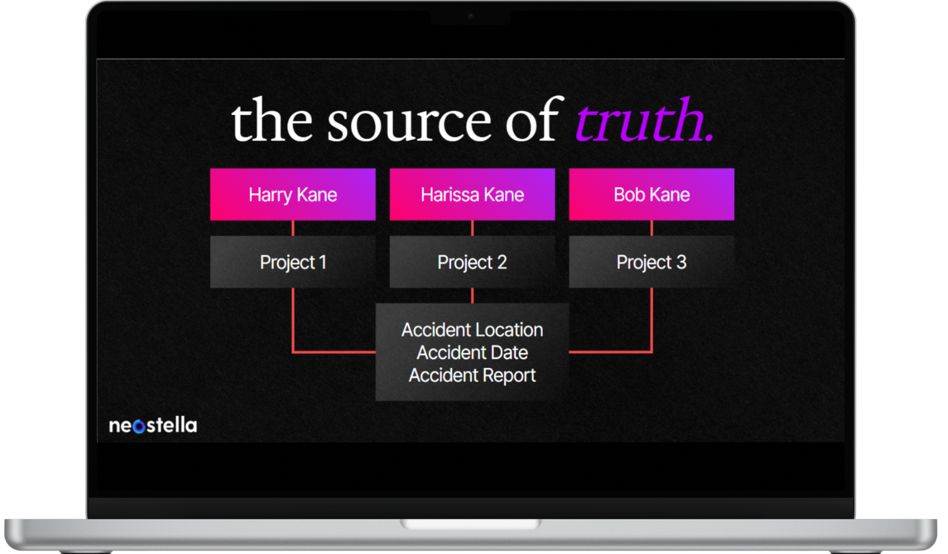Click the neostella logo

point(153,425)
